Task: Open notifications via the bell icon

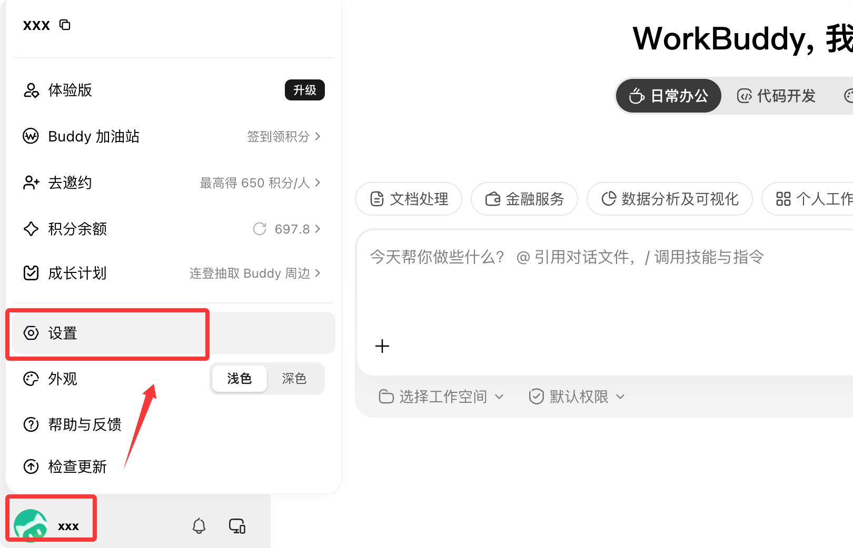Action: [x=199, y=526]
